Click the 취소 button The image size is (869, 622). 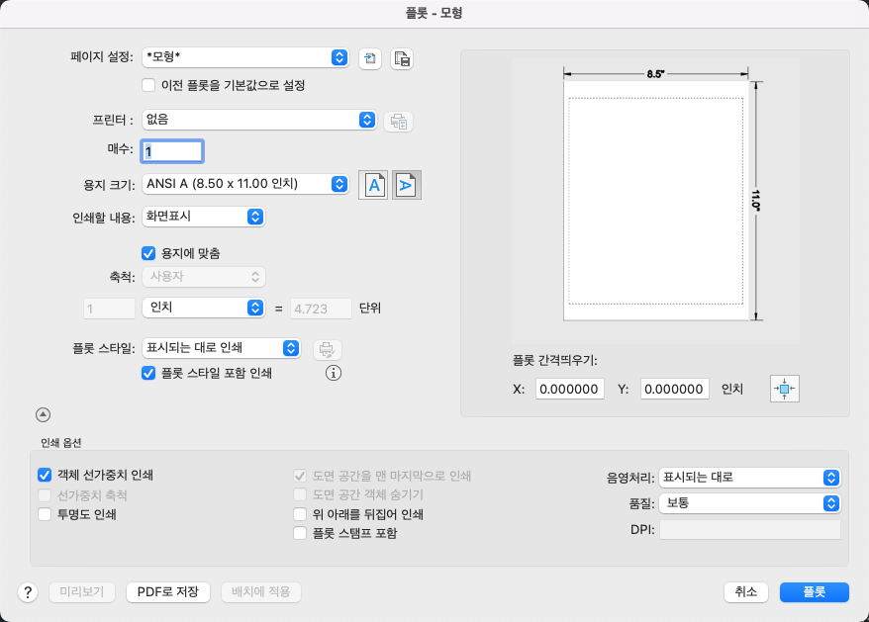(746, 592)
